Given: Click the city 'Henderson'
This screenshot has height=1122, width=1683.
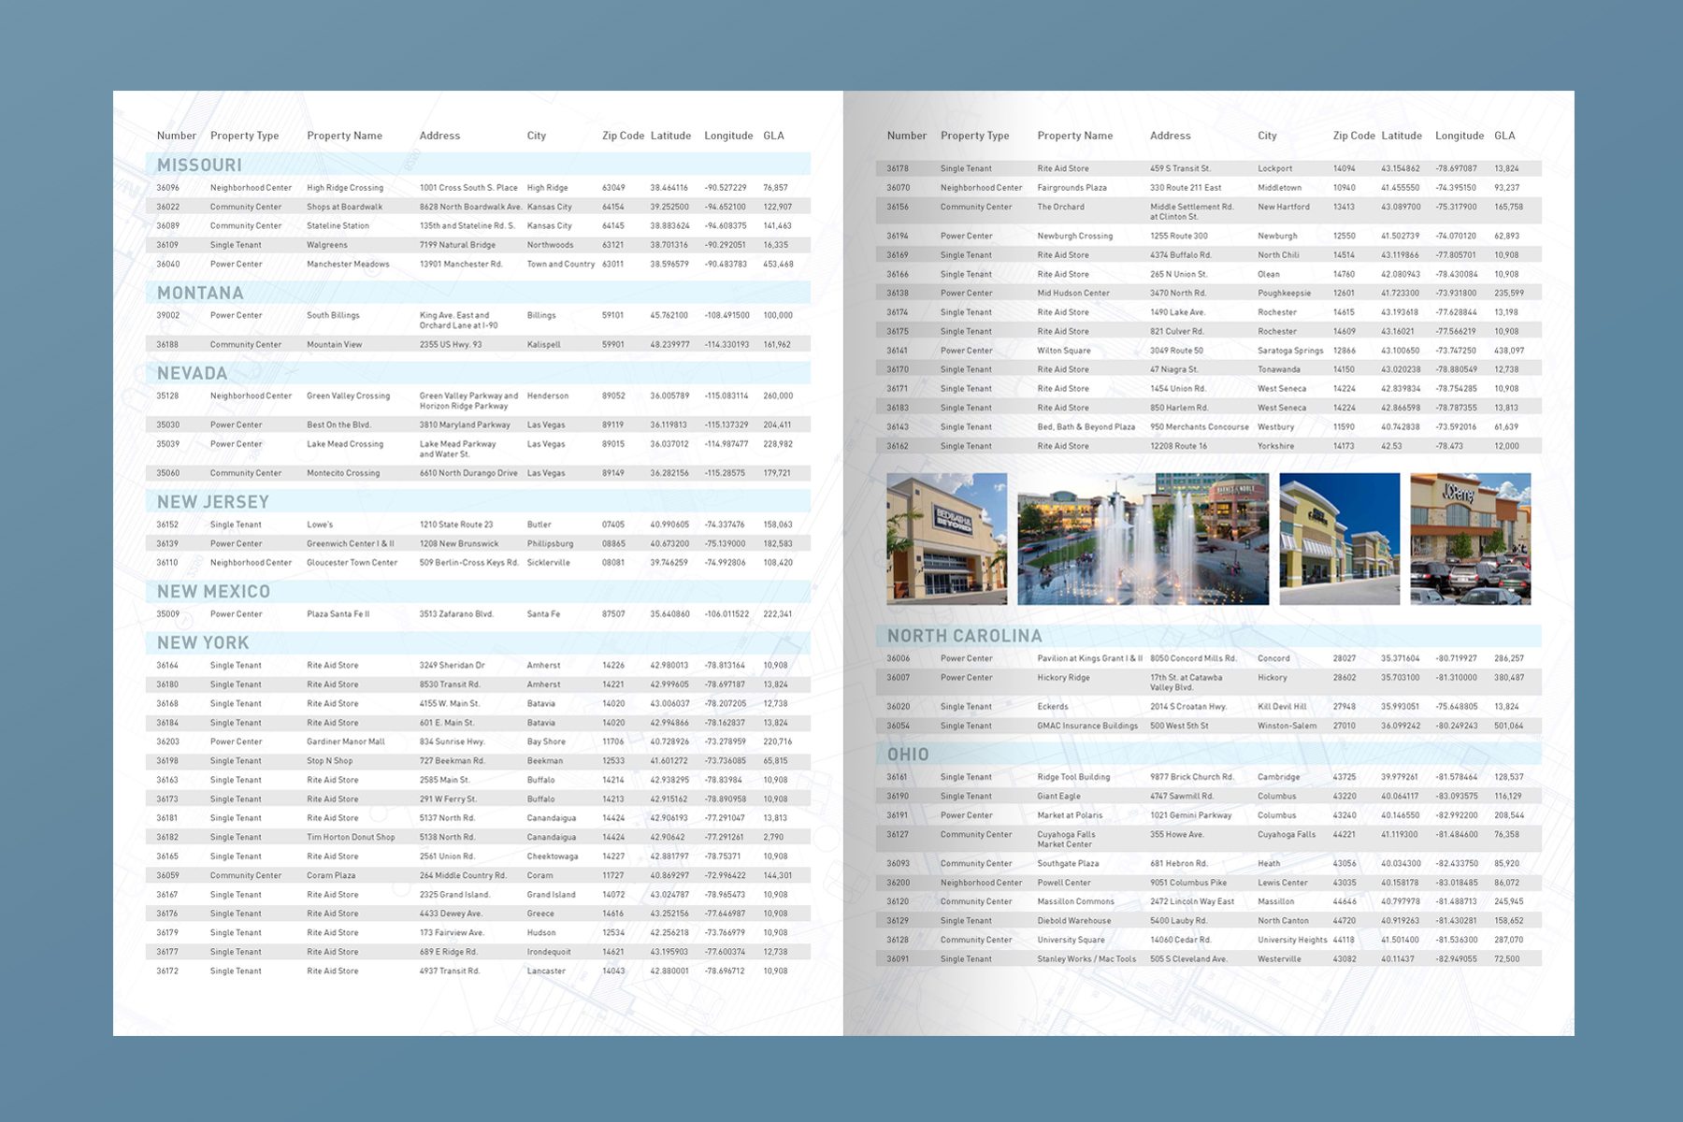Looking at the screenshot, I should point(547,396).
